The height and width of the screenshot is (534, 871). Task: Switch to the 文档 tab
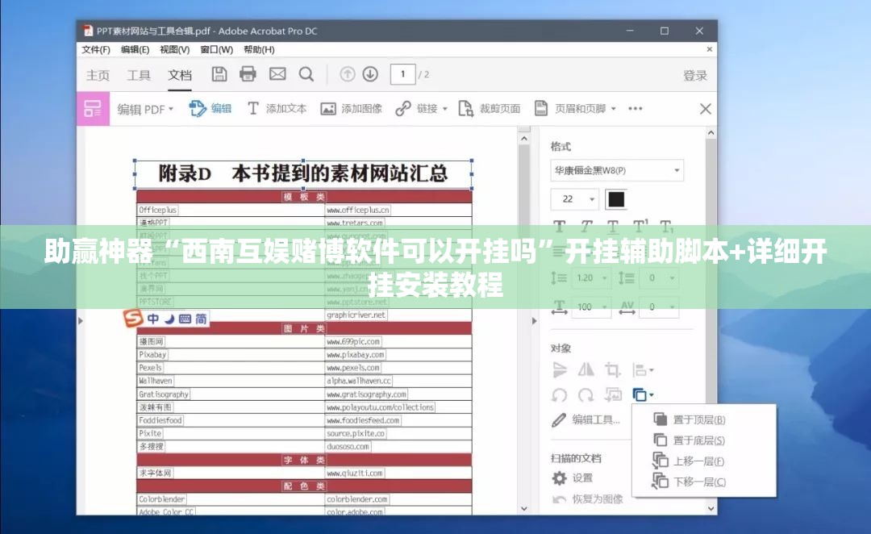coord(180,75)
